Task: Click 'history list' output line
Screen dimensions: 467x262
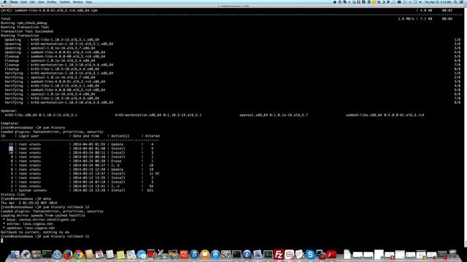Action: (x=13, y=194)
